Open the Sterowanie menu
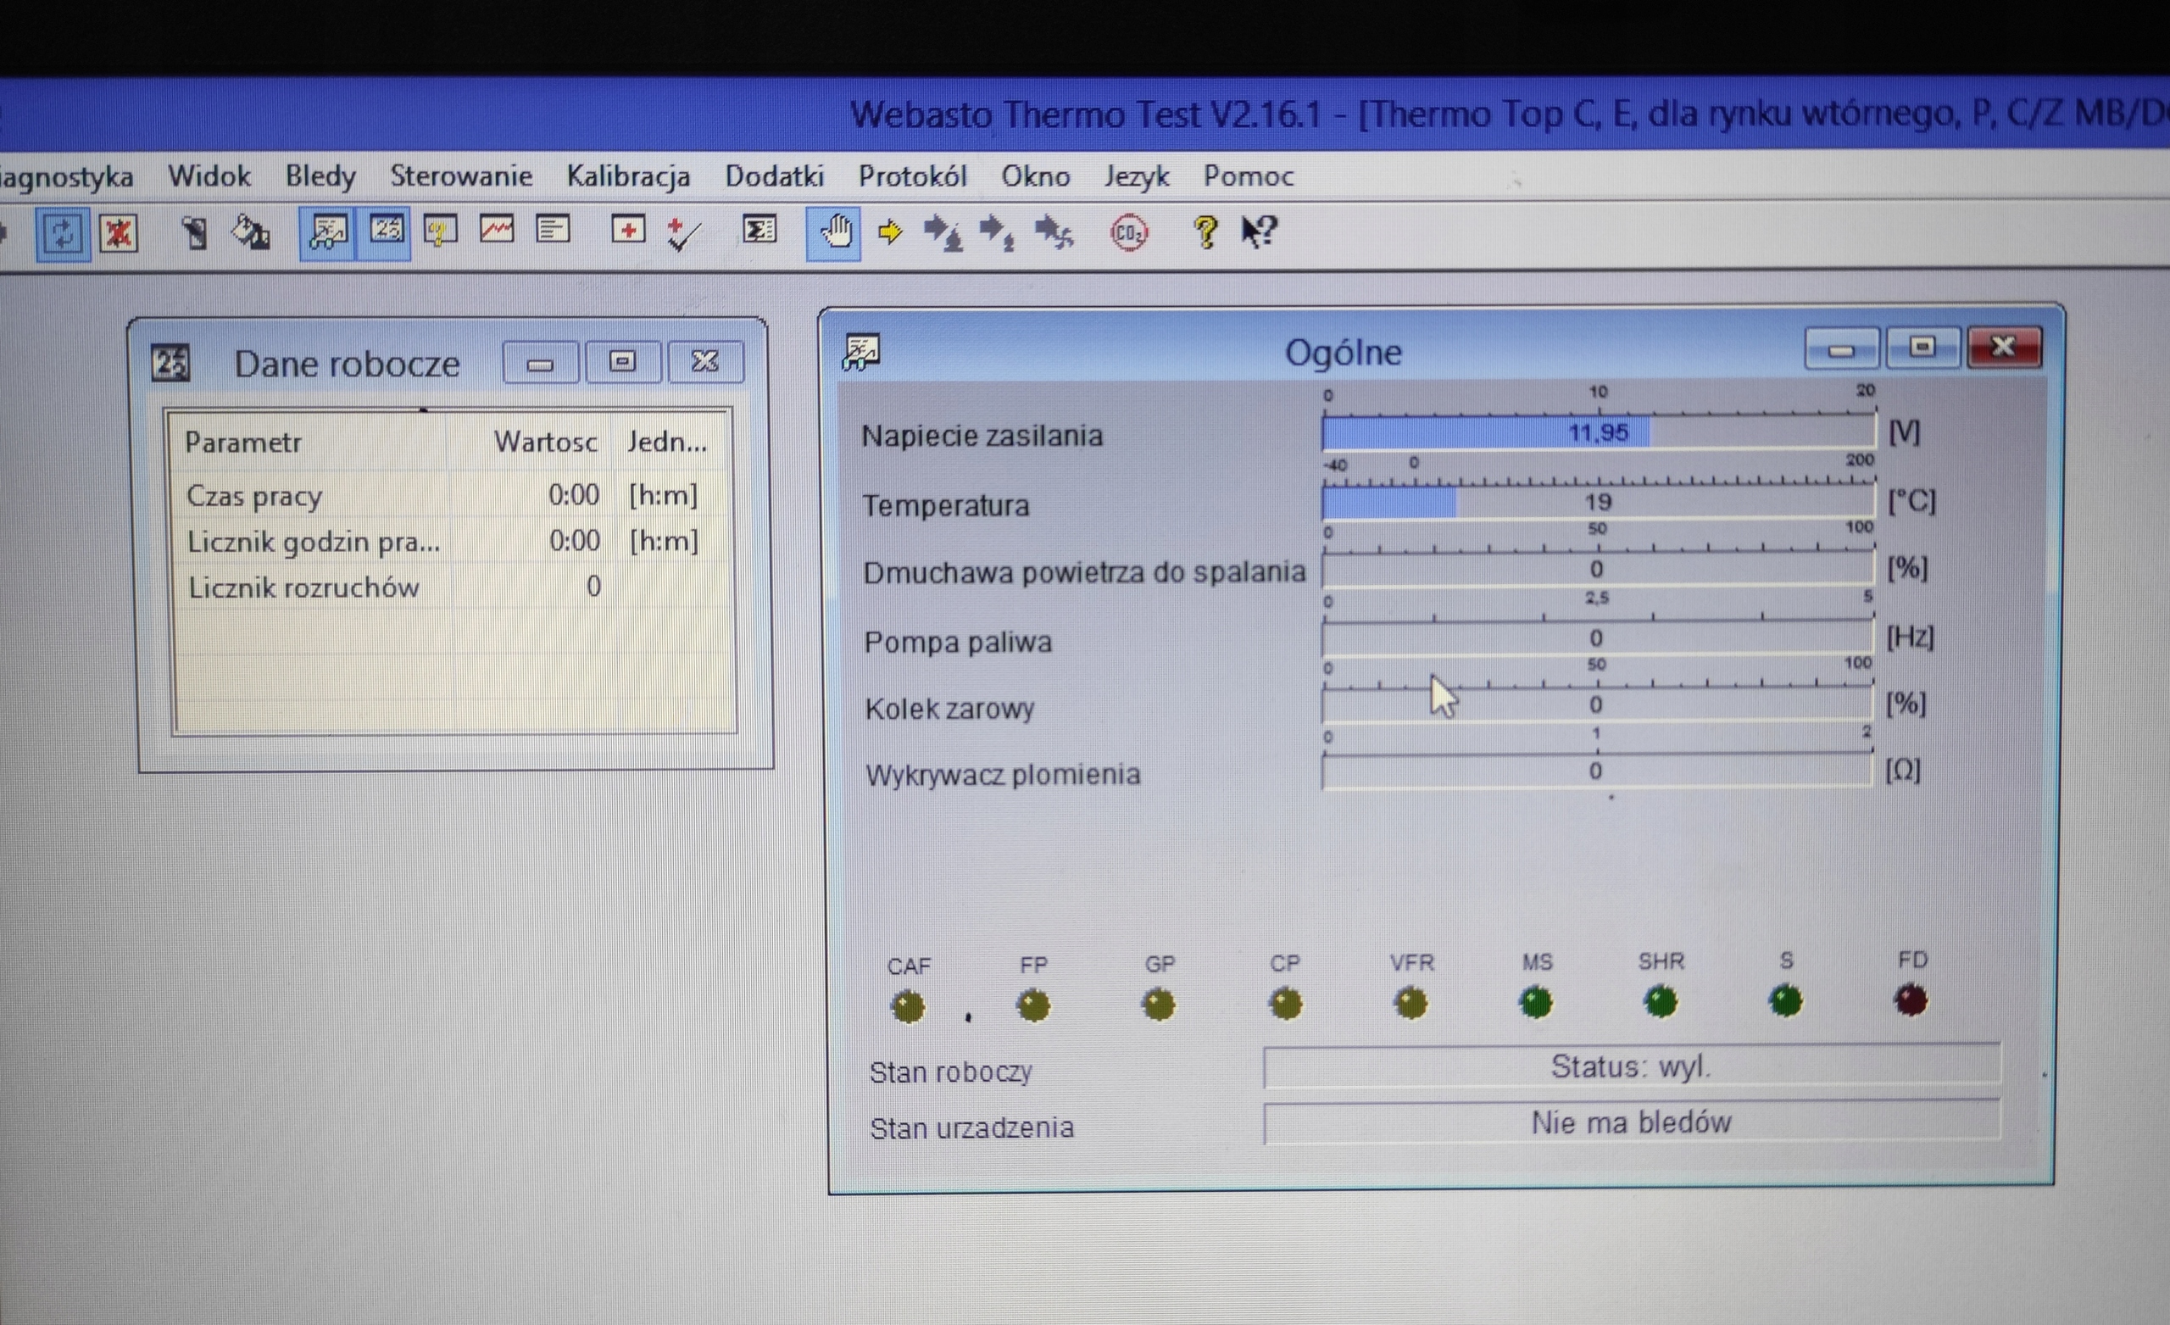Viewport: 2170px width, 1325px height. (x=460, y=176)
